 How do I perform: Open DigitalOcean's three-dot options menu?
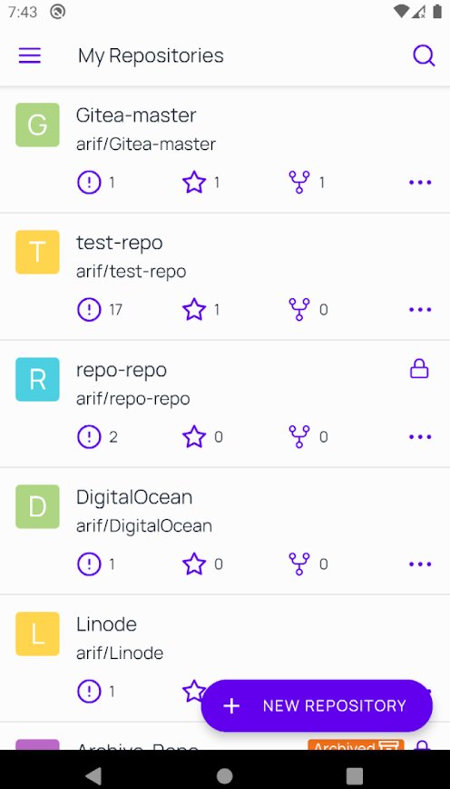coord(420,564)
